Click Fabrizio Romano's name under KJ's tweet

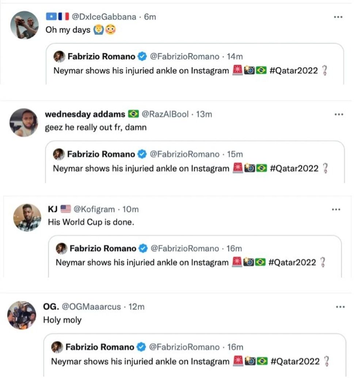pyautogui.click(x=103, y=248)
